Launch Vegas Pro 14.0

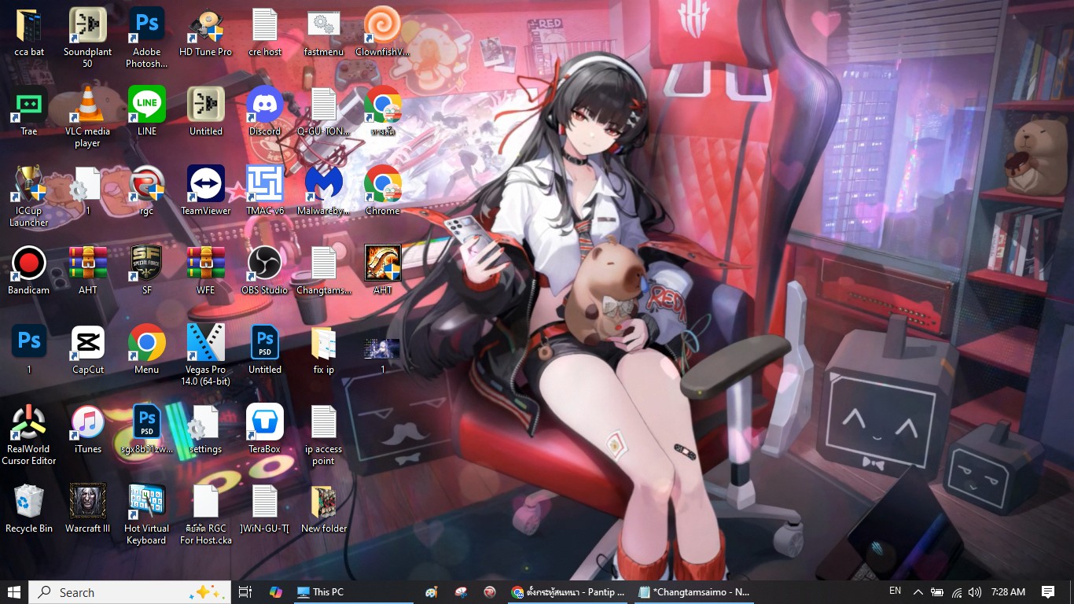[x=206, y=355]
